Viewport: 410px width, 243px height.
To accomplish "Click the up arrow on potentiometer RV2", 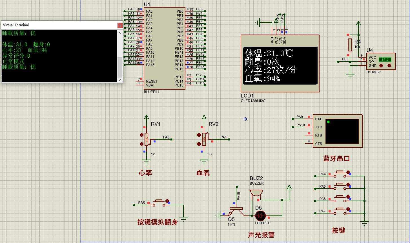I will click(199, 135).
